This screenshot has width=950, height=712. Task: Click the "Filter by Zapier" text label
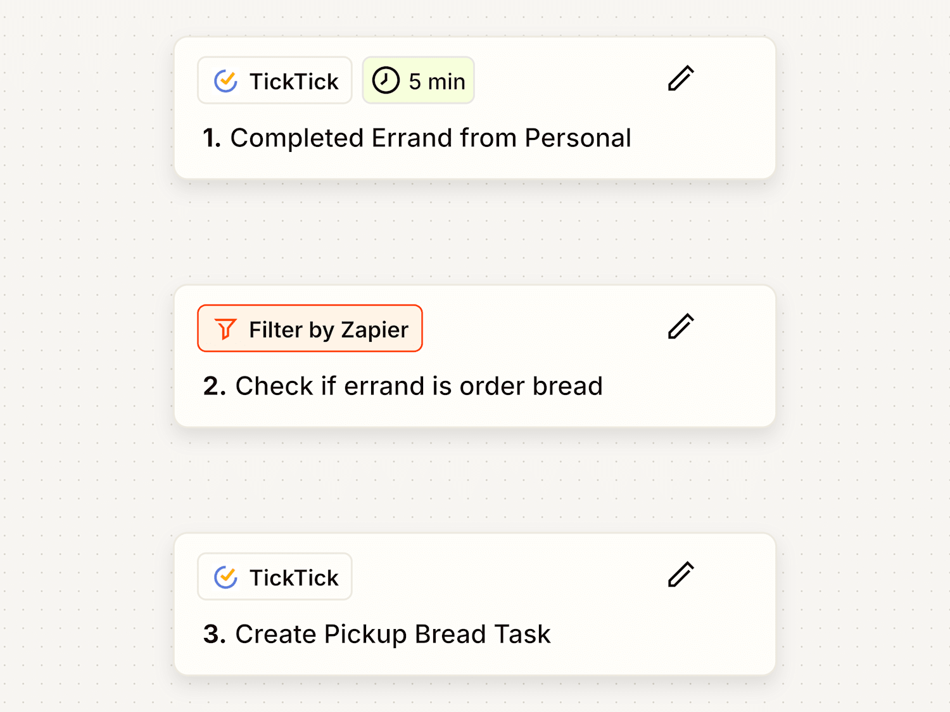pos(329,330)
